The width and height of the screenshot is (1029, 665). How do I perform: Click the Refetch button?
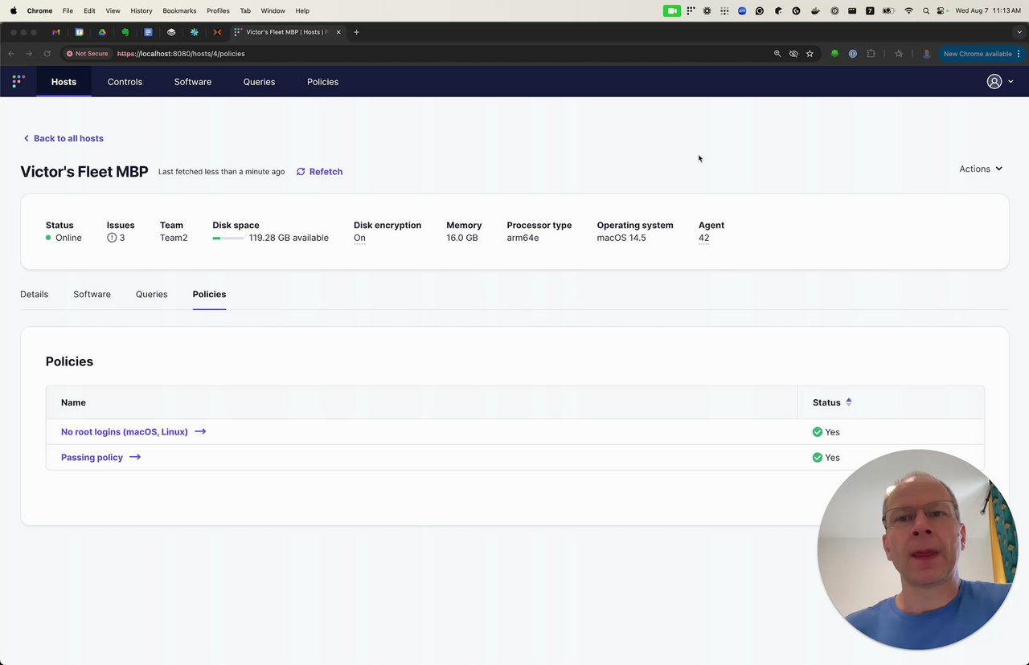(319, 172)
